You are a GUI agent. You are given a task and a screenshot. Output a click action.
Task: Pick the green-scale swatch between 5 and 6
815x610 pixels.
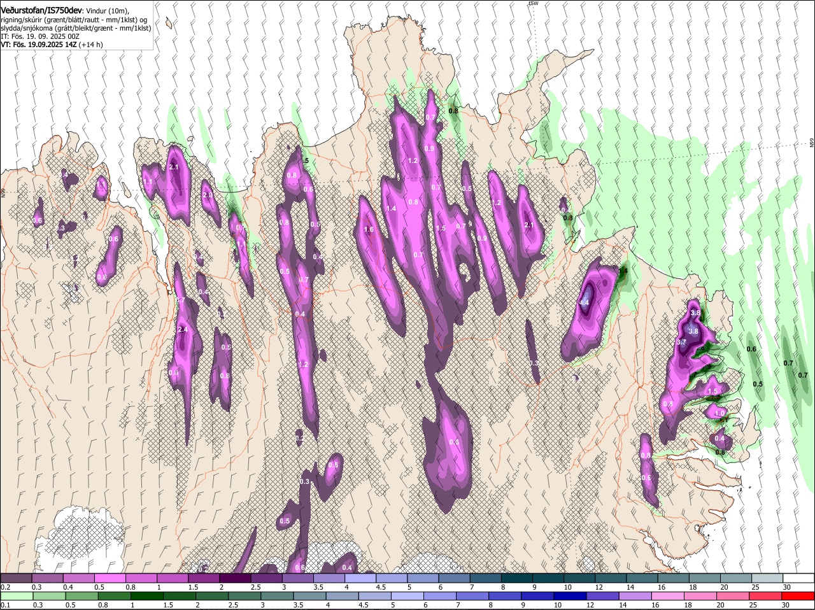pyautogui.click(x=408, y=596)
